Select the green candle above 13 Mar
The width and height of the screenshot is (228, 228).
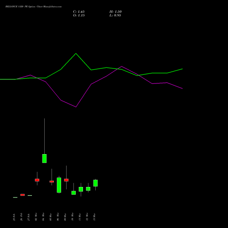[x=95, y=183]
